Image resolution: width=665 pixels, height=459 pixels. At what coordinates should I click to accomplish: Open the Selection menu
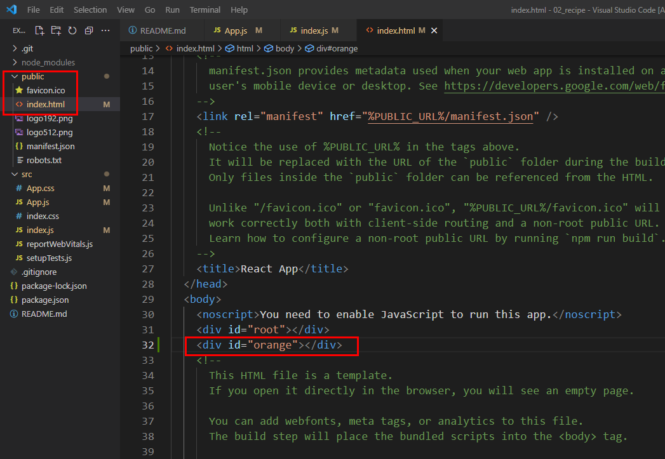(x=90, y=10)
